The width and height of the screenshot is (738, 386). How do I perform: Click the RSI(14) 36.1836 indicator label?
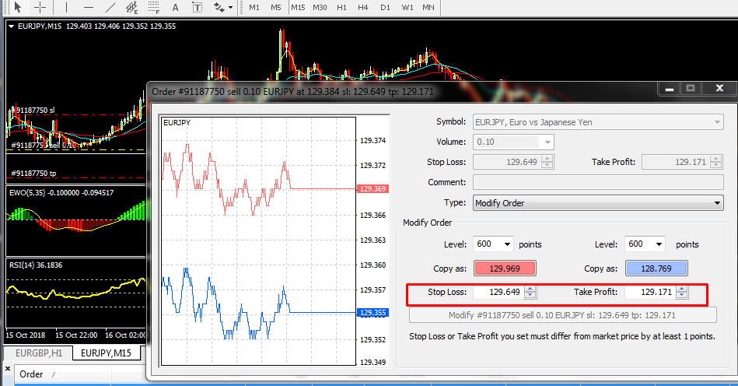36,265
